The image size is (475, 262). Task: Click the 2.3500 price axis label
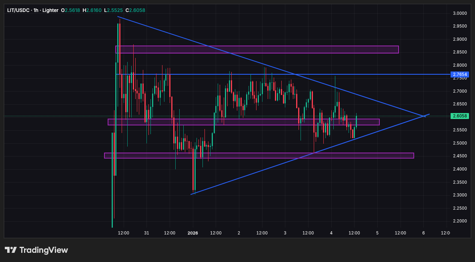pos(460,182)
